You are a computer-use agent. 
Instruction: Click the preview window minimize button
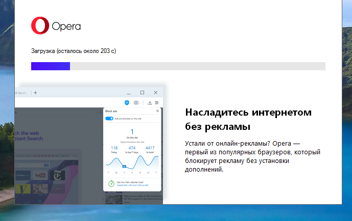tap(129, 93)
